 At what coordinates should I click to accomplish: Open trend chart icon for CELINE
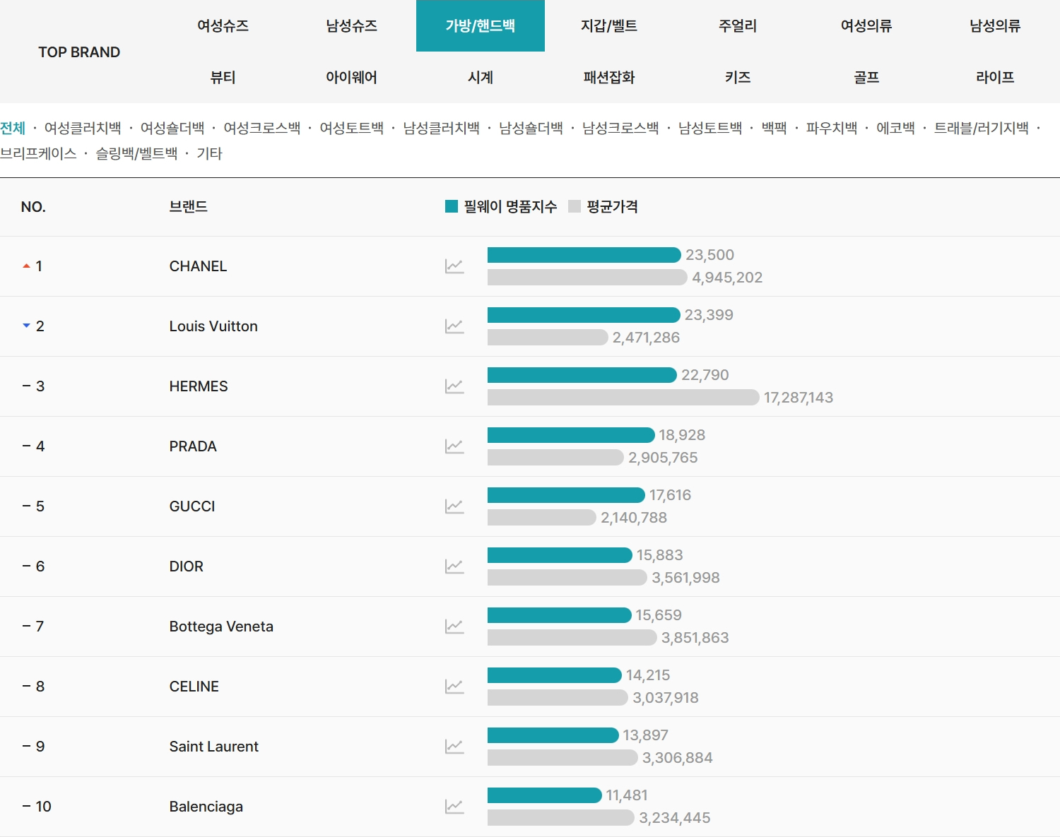coord(454,687)
